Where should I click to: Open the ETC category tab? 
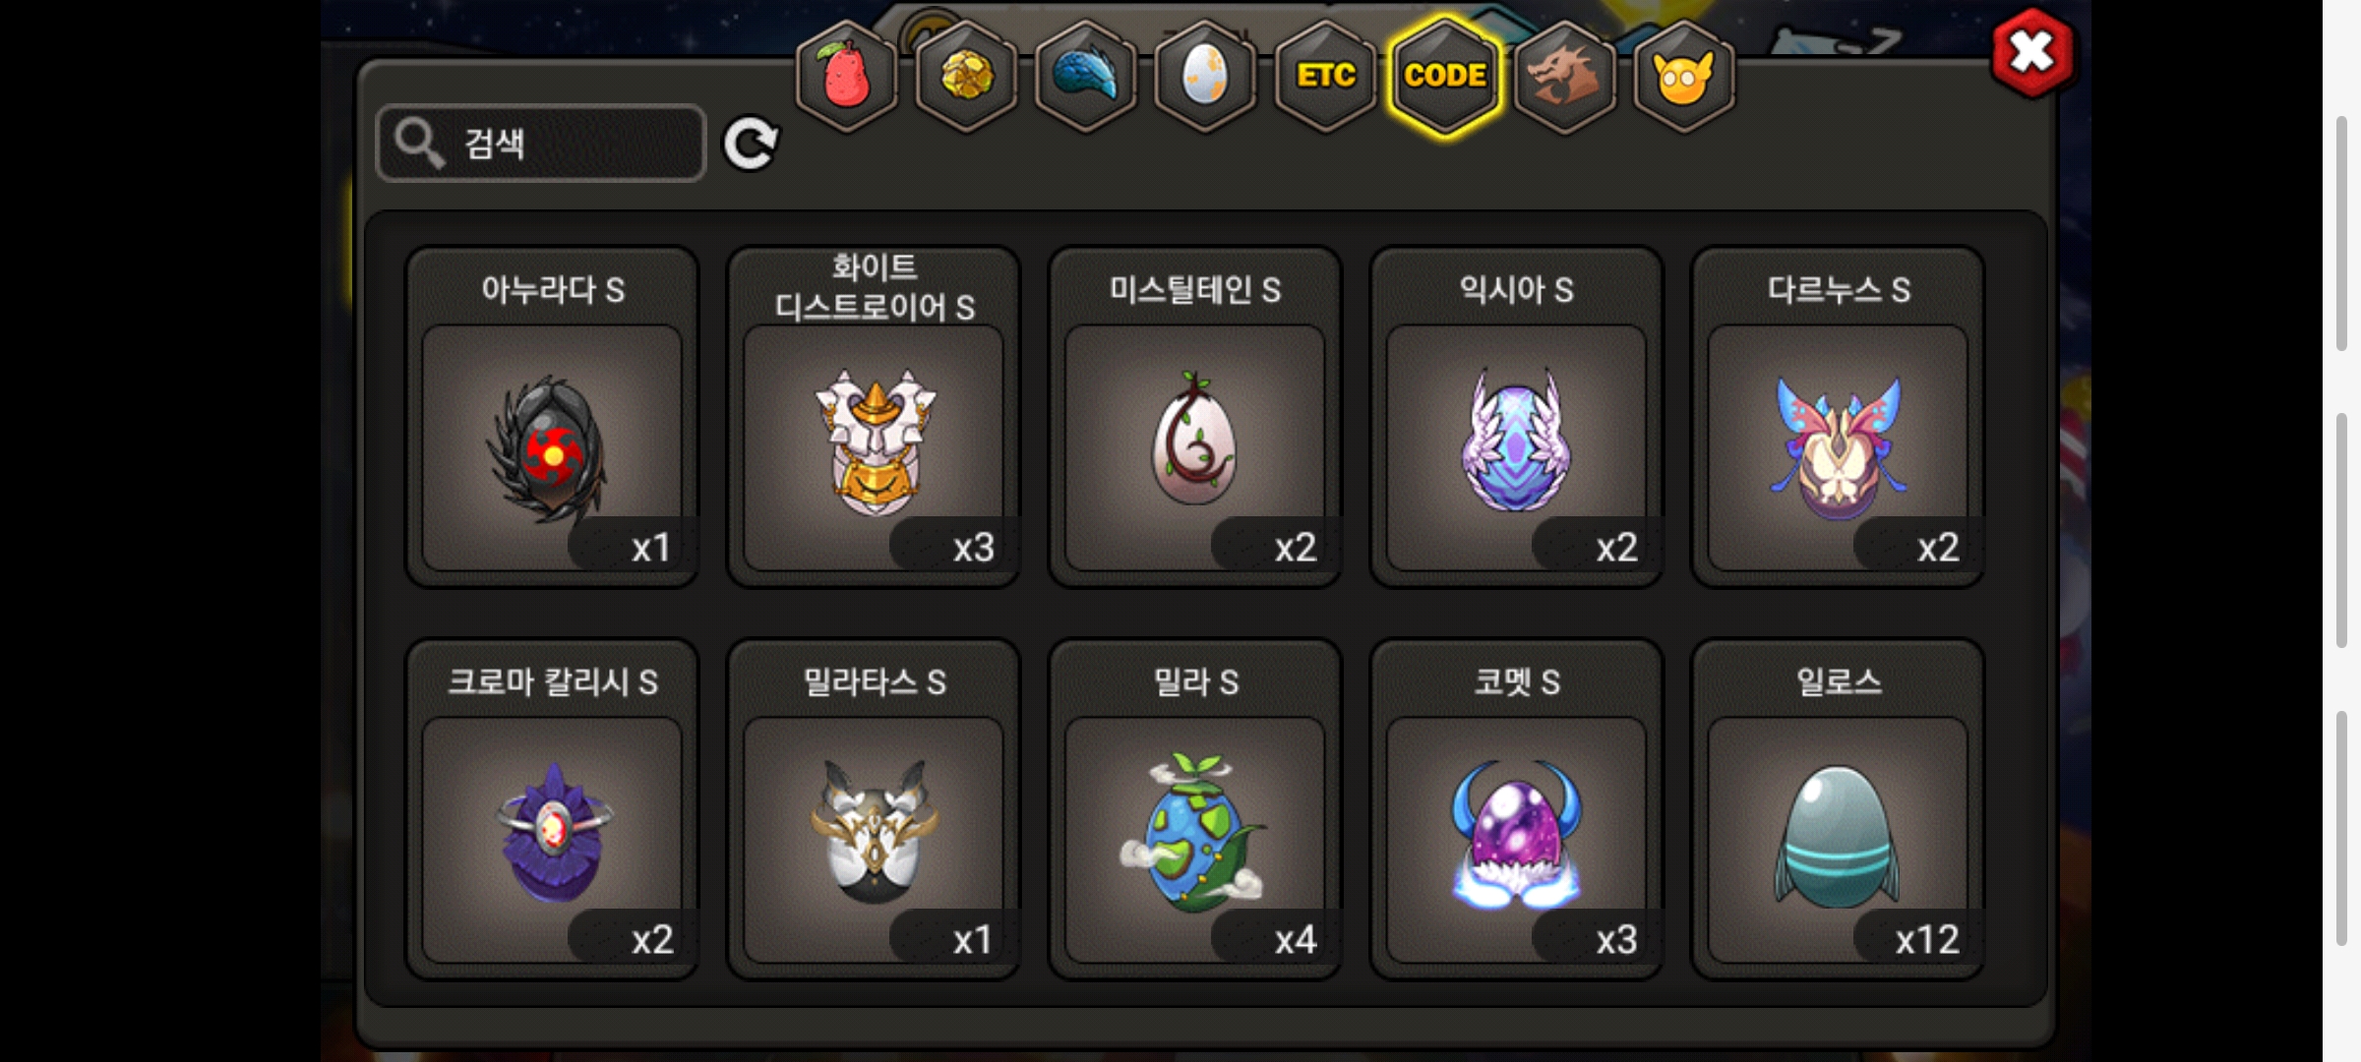[1325, 76]
